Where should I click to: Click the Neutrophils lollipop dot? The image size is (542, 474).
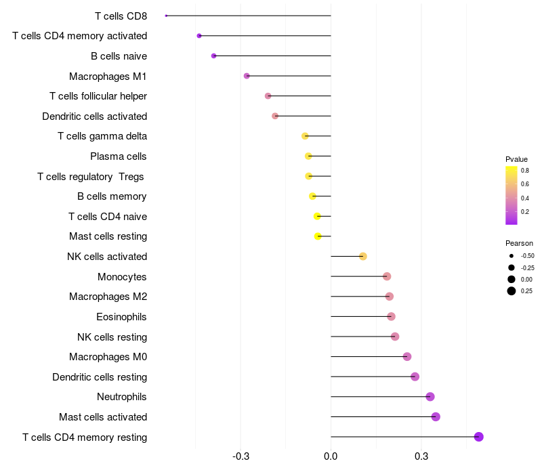(430, 397)
